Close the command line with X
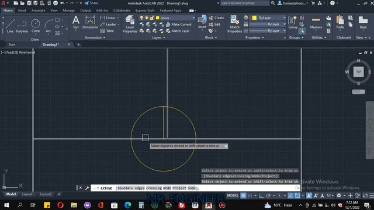The width and height of the screenshot is (374, 210). click(x=81, y=188)
